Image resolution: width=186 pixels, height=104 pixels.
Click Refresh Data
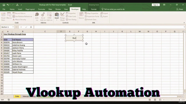pyautogui.click(x=90, y=20)
